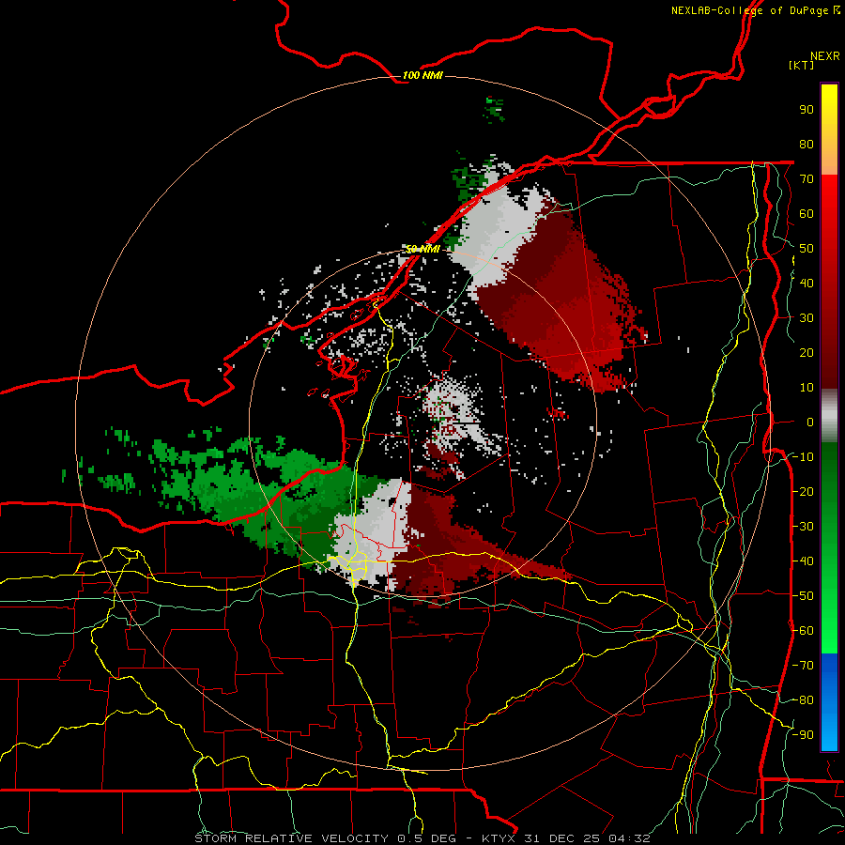The width and height of the screenshot is (845, 845).
Task: Select the positive 30 knot scale label
Action: [807, 318]
